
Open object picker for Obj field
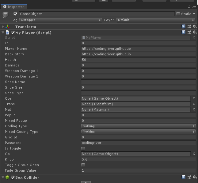pyautogui.click(x=194, y=98)
